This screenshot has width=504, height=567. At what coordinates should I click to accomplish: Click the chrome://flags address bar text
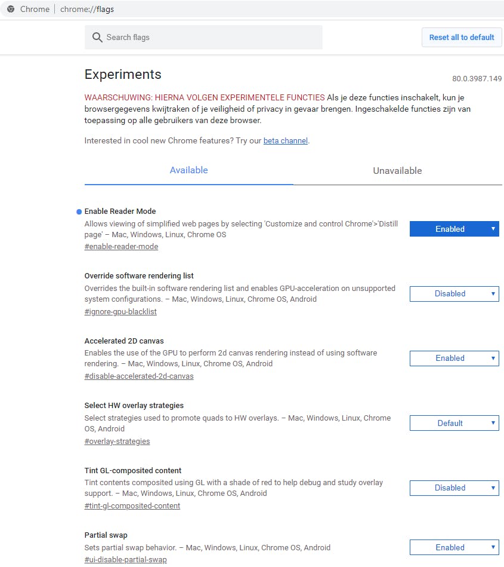click(x=87, y=9)
